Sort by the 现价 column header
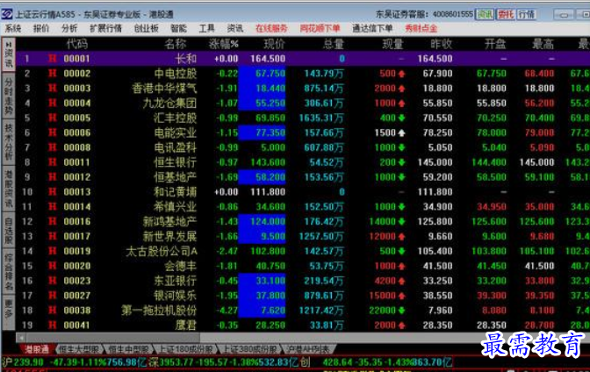 (x=274, y=44)
